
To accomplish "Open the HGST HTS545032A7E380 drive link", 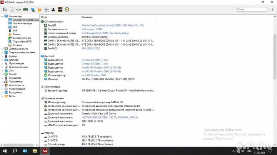I will tap(110, 117).
